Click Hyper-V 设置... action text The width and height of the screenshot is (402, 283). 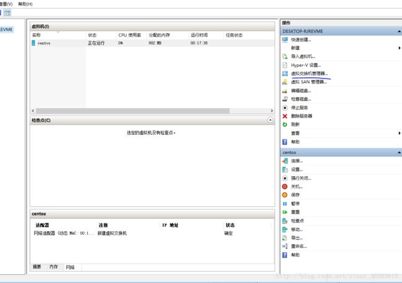(306, 65)
